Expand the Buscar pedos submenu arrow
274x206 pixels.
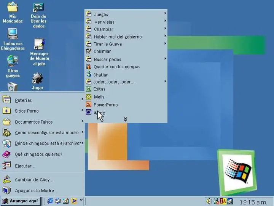coord(165,58)
